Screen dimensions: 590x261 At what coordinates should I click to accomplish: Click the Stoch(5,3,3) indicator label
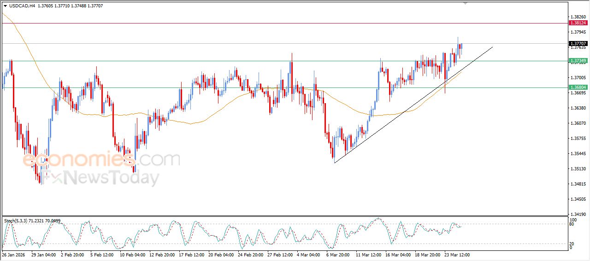pos(17,221)
